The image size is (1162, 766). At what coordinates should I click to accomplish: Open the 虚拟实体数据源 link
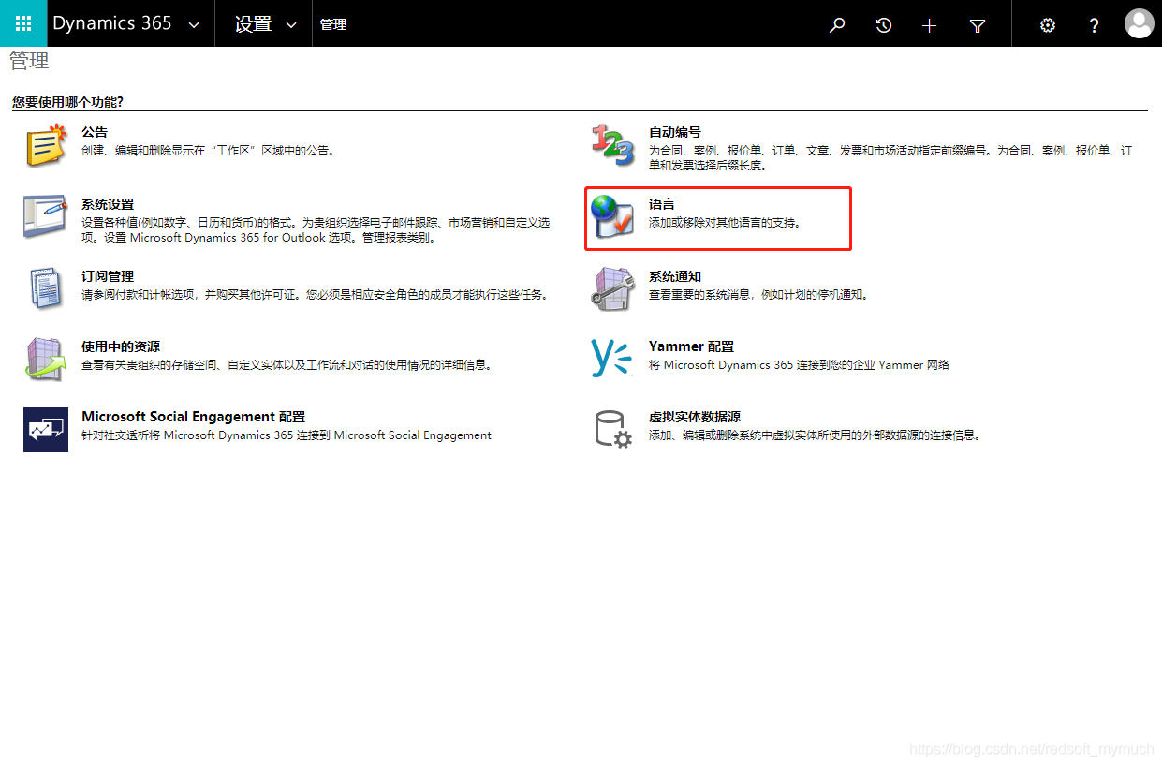[695, 417]
